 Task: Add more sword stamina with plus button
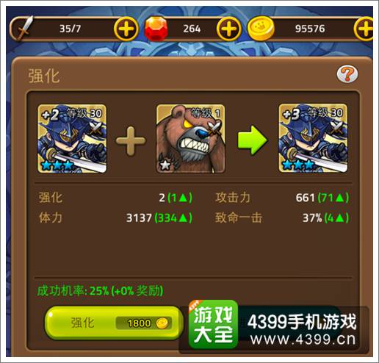126,29
